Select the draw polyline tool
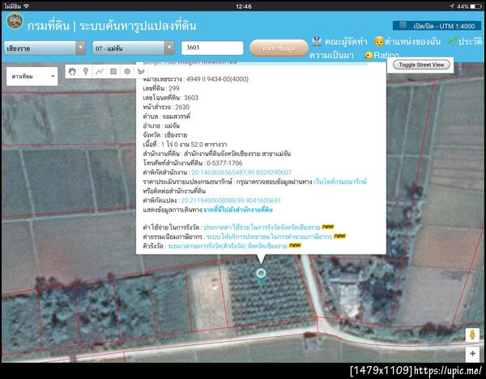Viewport: 486px width, 379px height. pyautogui.click(x=100, y=72)
